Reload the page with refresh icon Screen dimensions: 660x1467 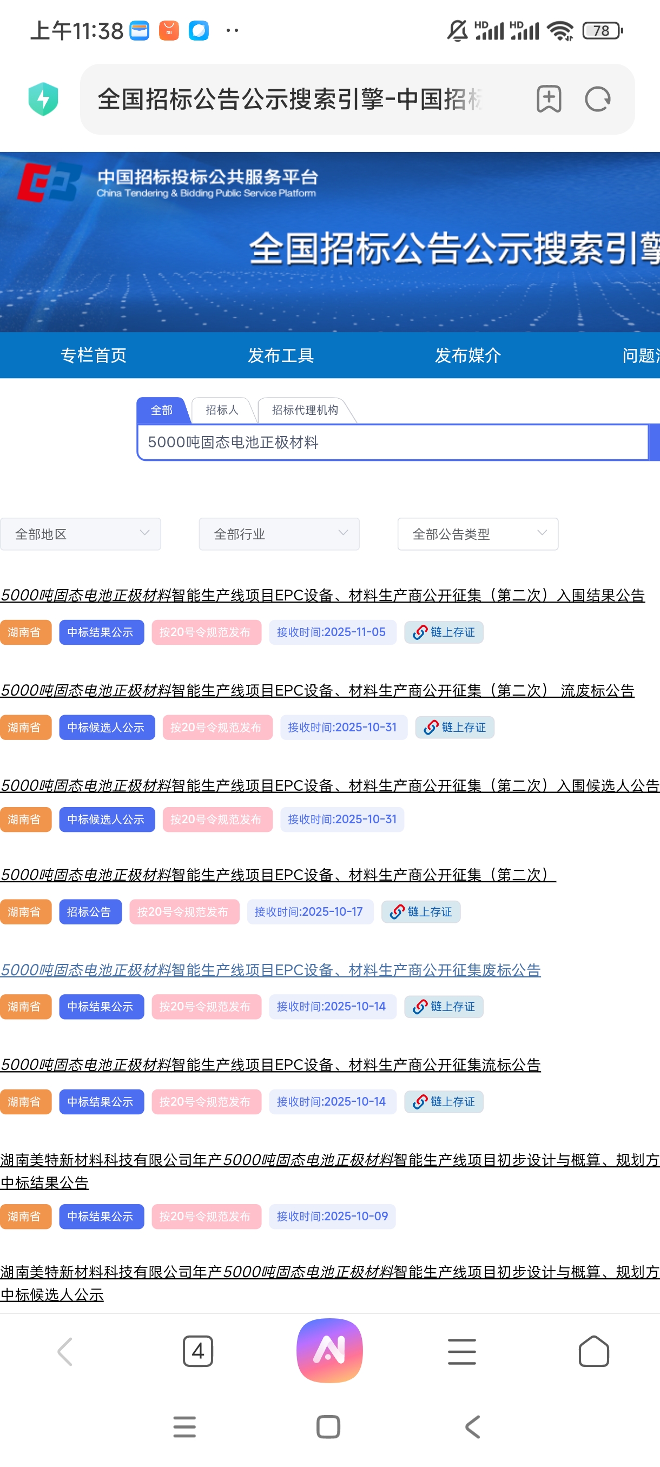597,99
